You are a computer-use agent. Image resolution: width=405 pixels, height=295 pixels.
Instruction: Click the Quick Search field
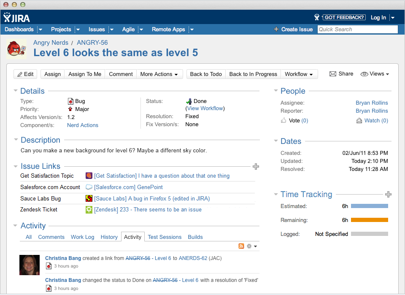pyautogui.click(x=357, y=30)
